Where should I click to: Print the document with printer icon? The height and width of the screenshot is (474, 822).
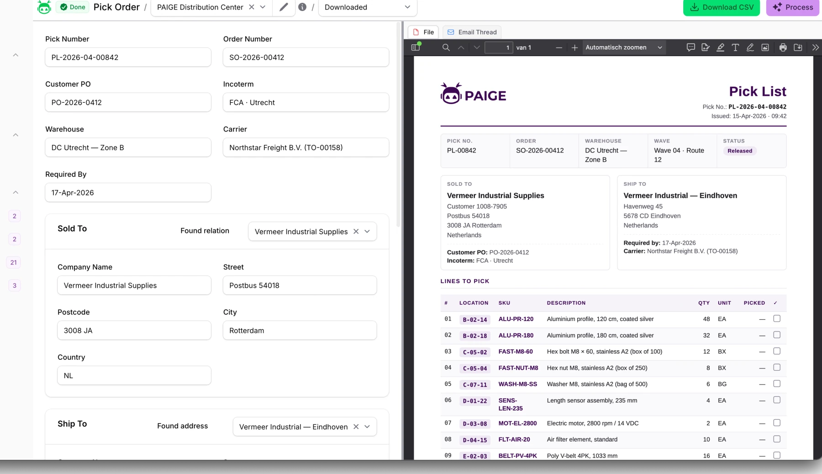783,47
